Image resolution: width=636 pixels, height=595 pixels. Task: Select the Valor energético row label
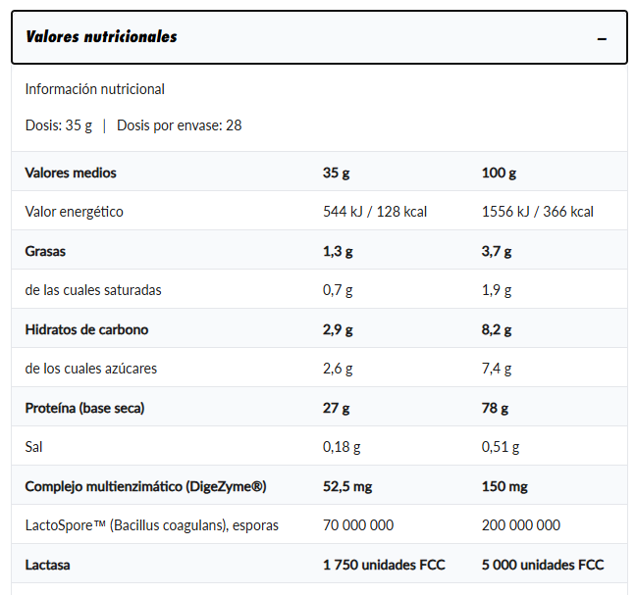pos(75,212)
